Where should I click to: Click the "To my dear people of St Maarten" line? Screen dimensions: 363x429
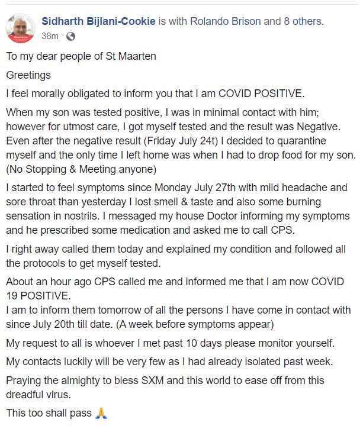(81, 56)
